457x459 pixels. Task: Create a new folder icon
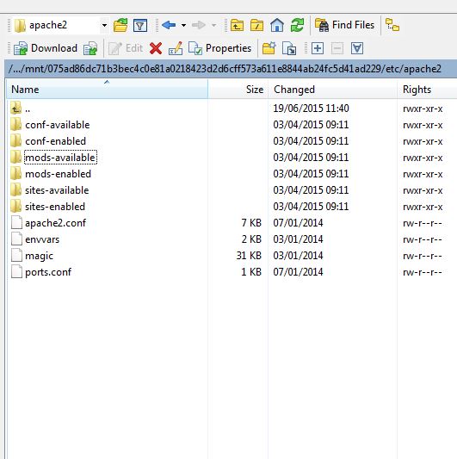[x=269, y=48]
